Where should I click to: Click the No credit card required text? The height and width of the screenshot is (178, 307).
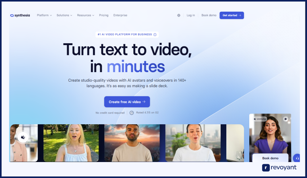click(110, 113)
